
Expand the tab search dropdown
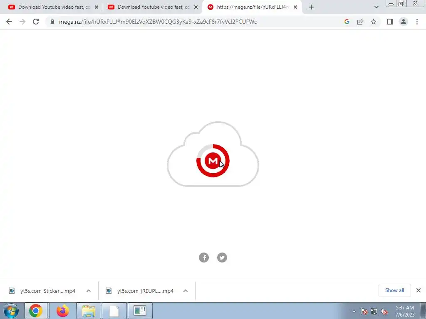376,7
